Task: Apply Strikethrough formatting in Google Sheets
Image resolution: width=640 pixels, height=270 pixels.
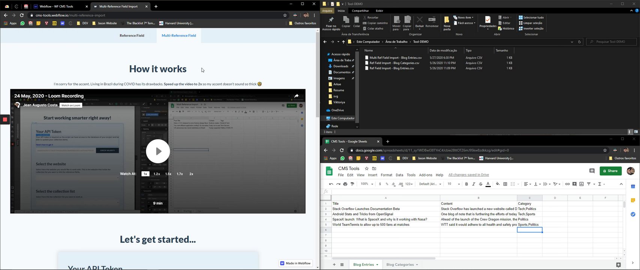Action: (x=481, y=184)
